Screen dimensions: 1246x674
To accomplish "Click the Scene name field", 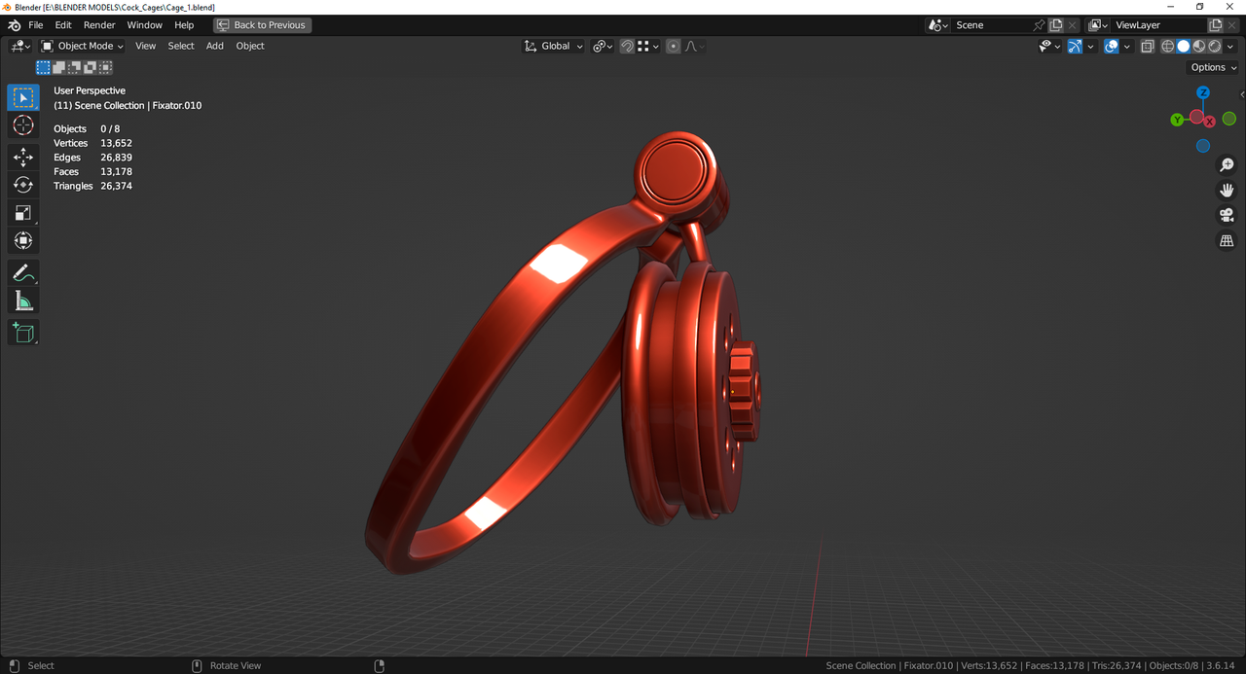I will point(991,25).
